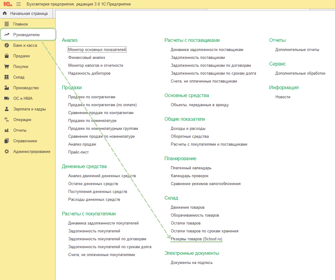Click the Операции Дт/Кт icon

pyautogui.click(x=7, y=120)
